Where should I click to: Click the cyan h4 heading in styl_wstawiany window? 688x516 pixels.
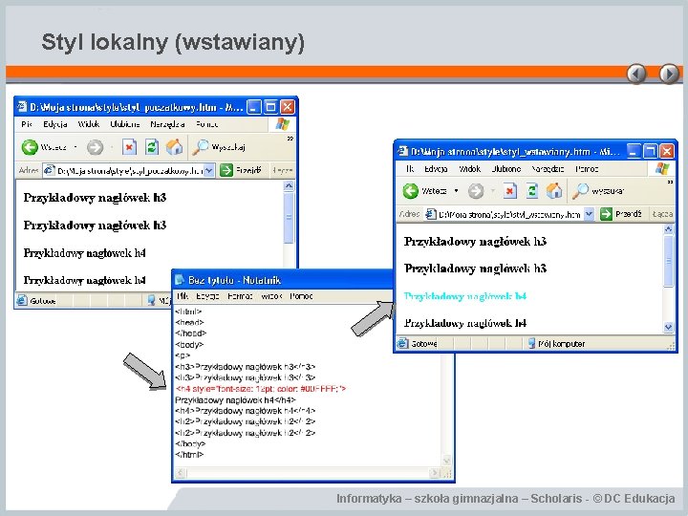(x=465, y=296)
